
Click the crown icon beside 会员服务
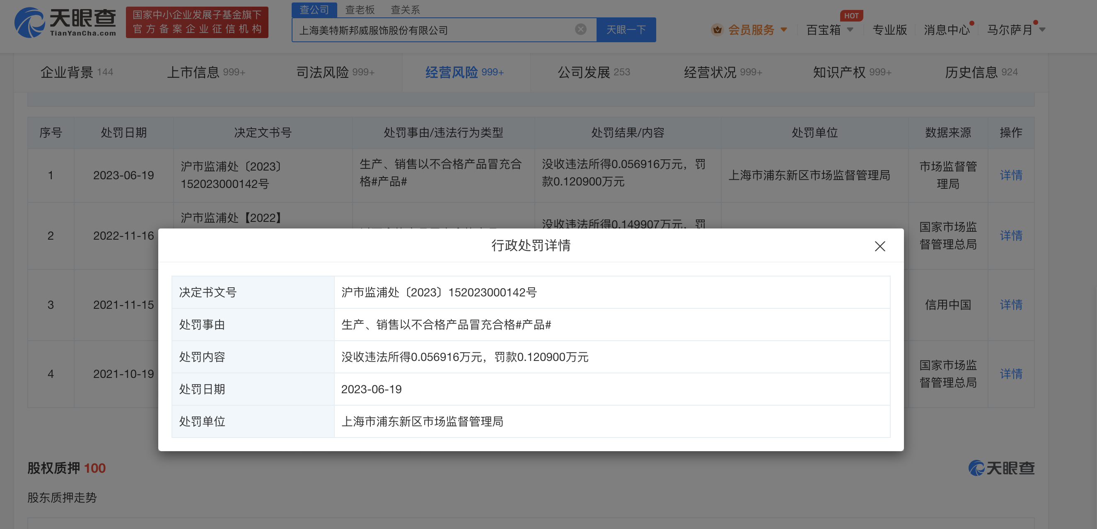click(x=718, y=30)
